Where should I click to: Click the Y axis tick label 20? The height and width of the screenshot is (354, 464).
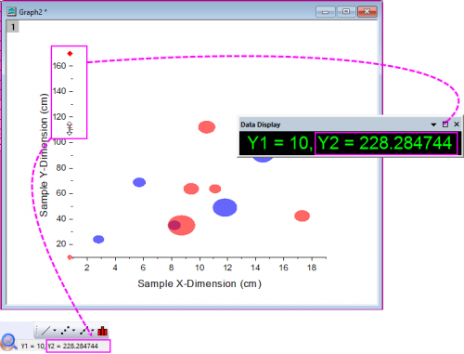61,244
